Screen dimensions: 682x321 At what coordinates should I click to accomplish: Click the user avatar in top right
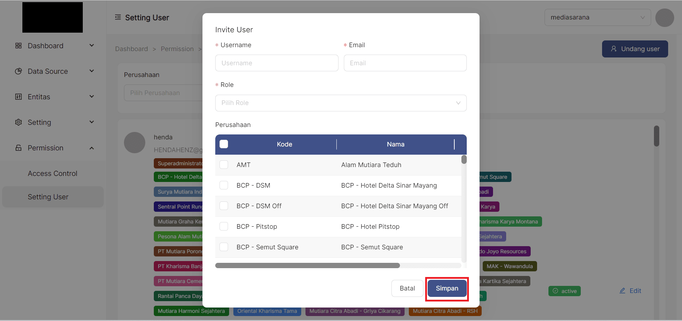click(664, 18)
